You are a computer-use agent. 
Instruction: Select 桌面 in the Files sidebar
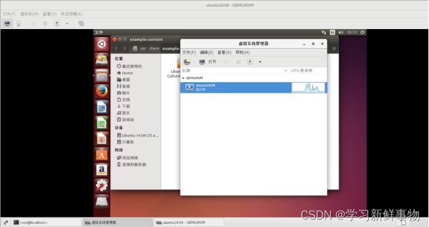pos(123,80)
